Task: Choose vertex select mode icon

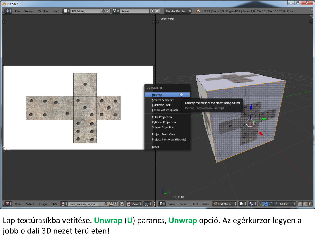Action: click(300, 204)
